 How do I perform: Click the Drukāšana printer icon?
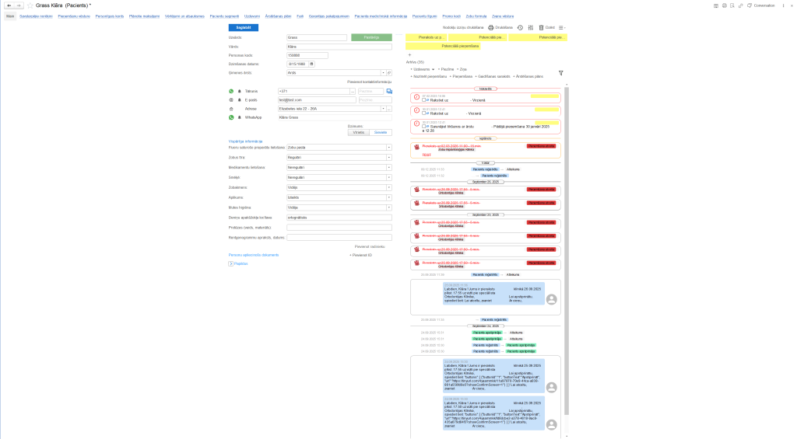click(x=491, y=27)
